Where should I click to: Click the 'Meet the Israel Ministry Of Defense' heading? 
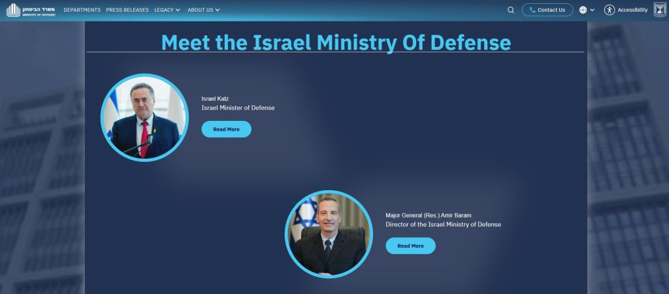(336, 42)
